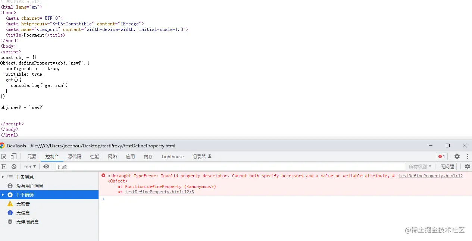Open the 网络 (Network) tab
Screen dimensions: 472x241
[112, 157]
